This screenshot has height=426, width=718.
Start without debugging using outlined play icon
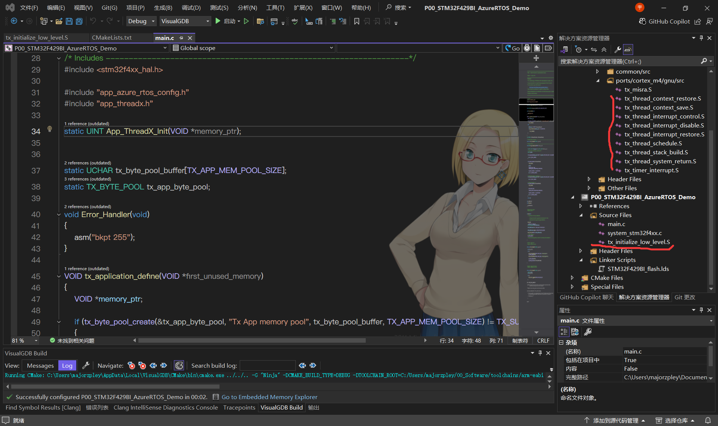tap(246, 21)
